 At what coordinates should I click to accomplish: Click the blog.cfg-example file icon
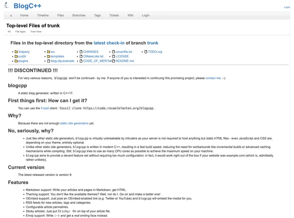click(x=48, y=61)
